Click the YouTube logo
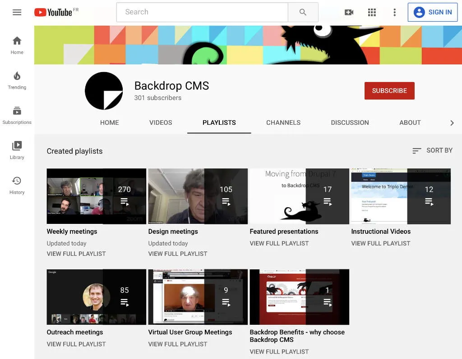 (53, 12)
